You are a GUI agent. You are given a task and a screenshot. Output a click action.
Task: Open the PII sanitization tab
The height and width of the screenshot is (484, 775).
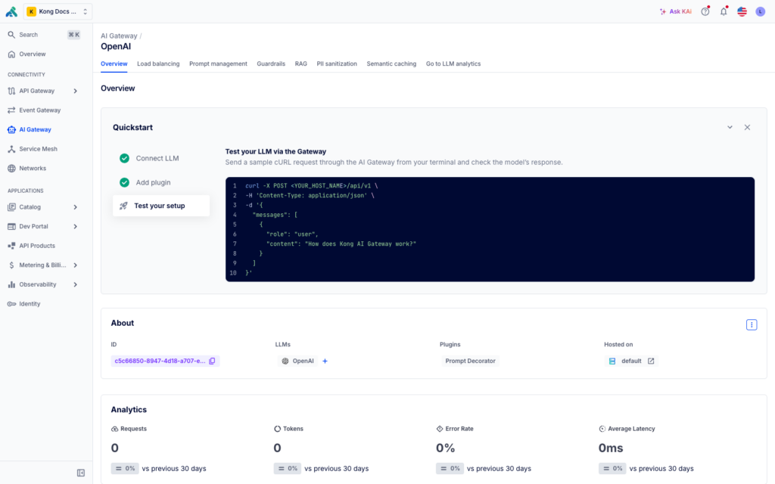(x=337, y=64)
